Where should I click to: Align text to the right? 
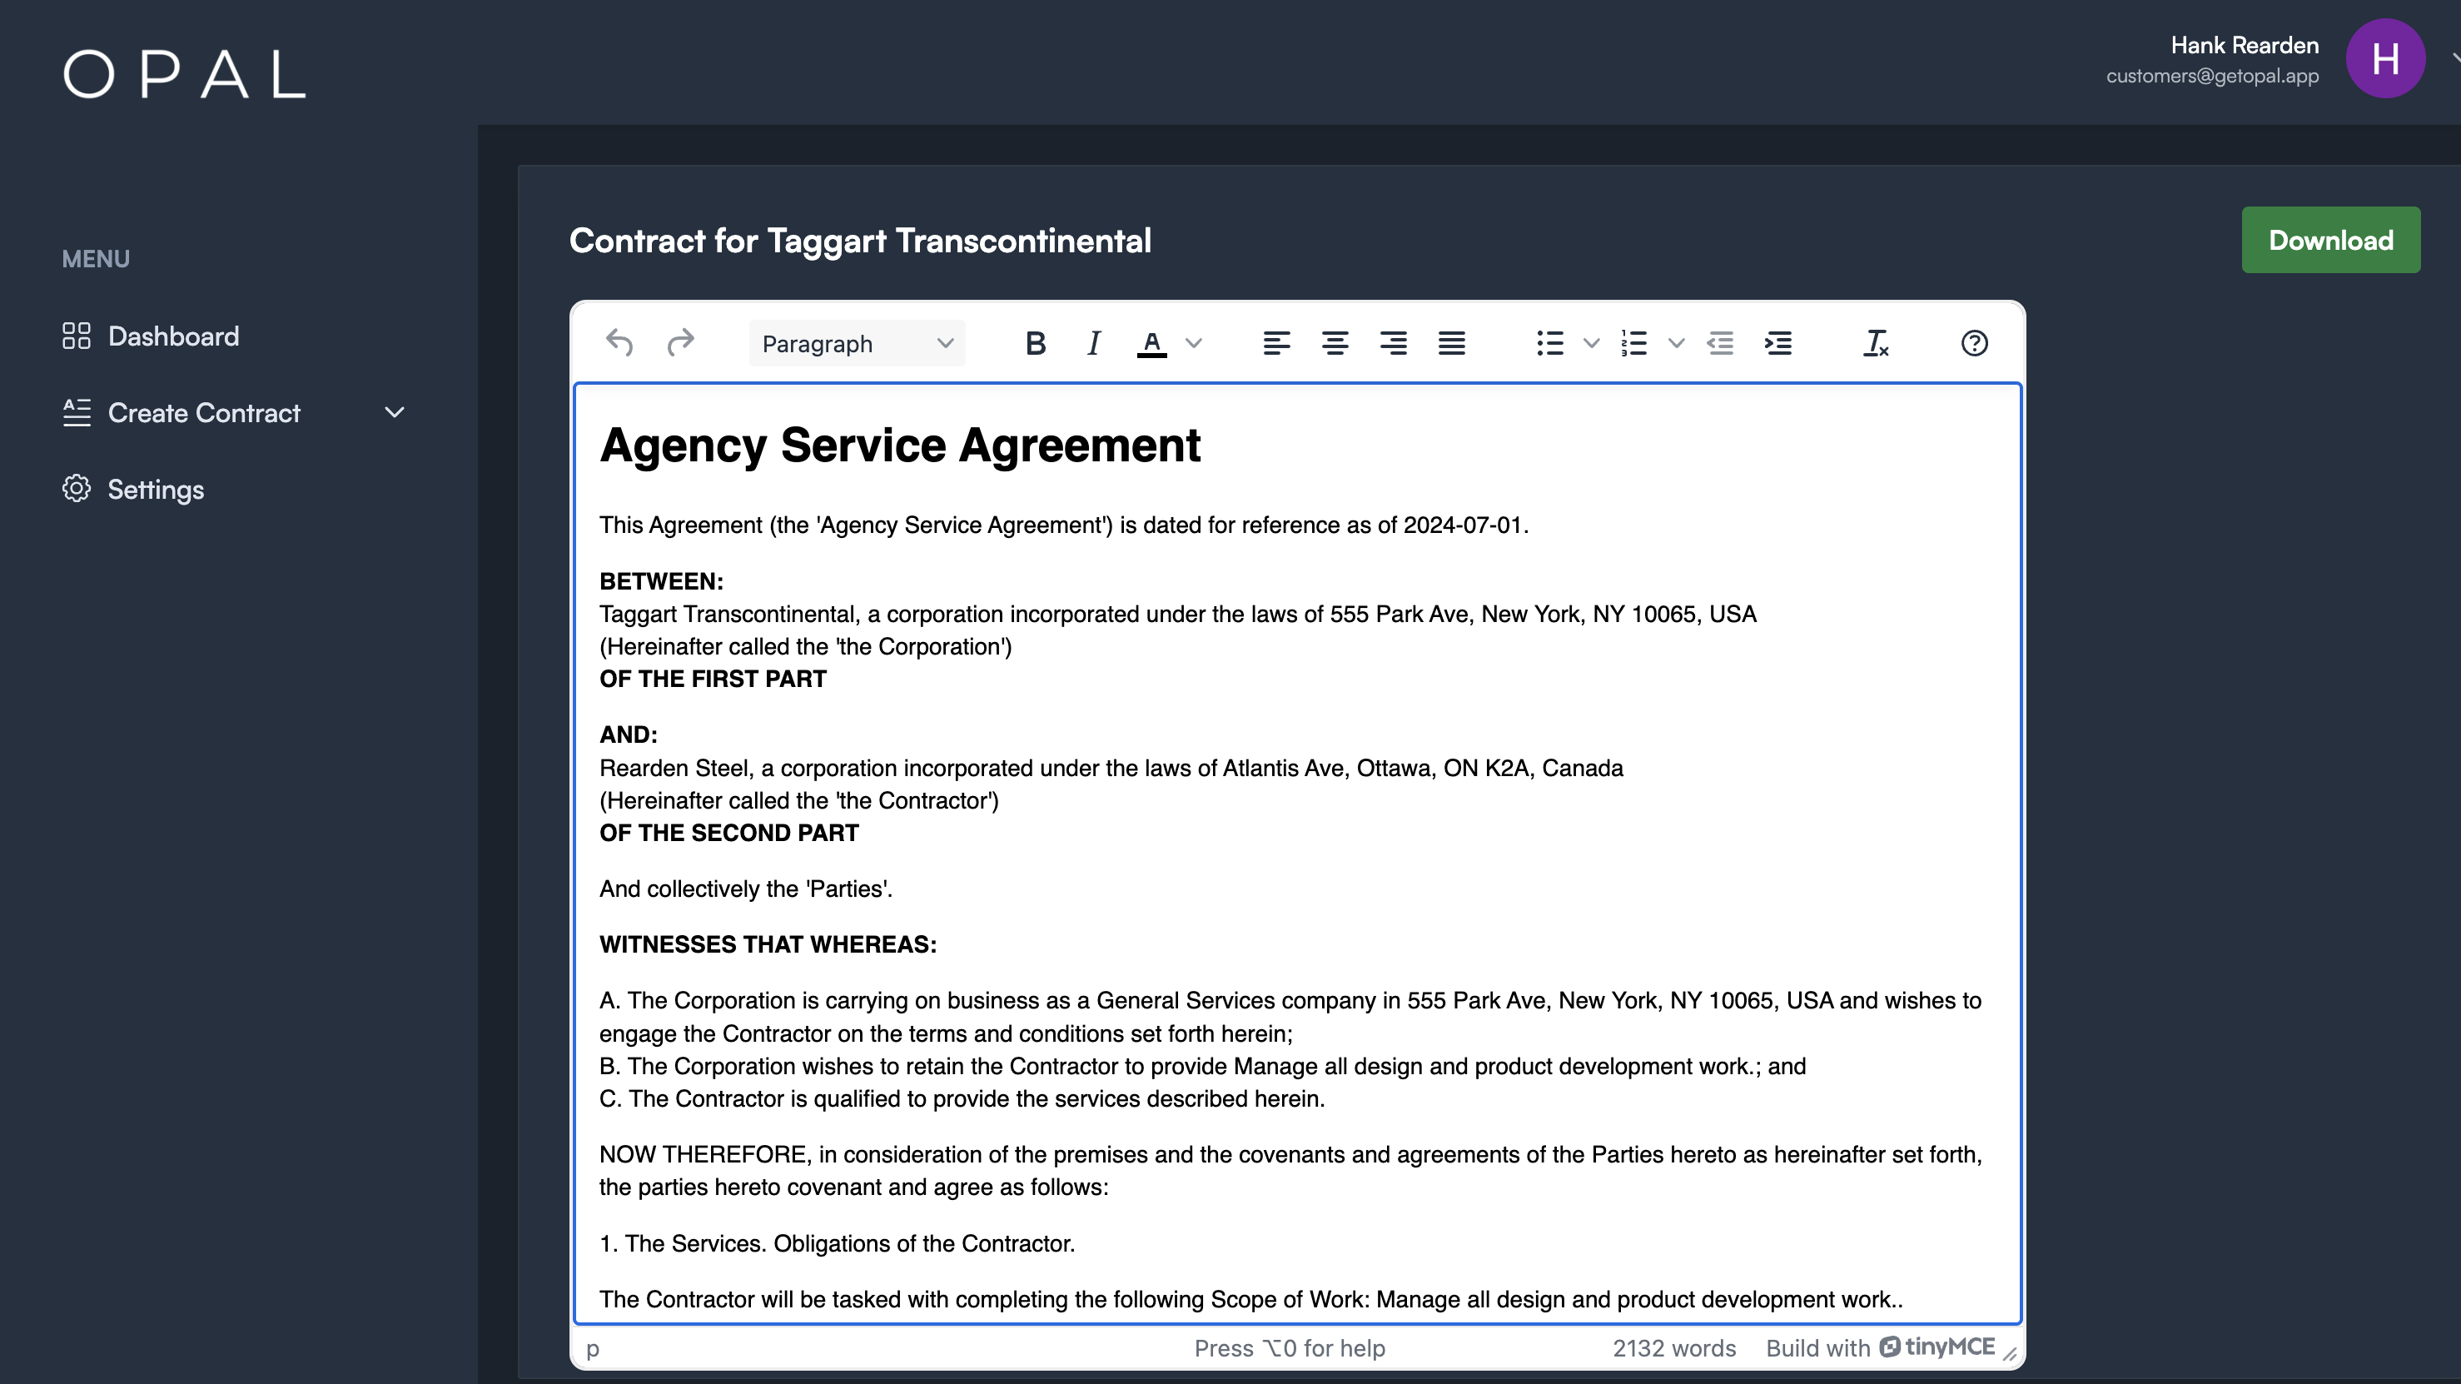point(1393,343)
